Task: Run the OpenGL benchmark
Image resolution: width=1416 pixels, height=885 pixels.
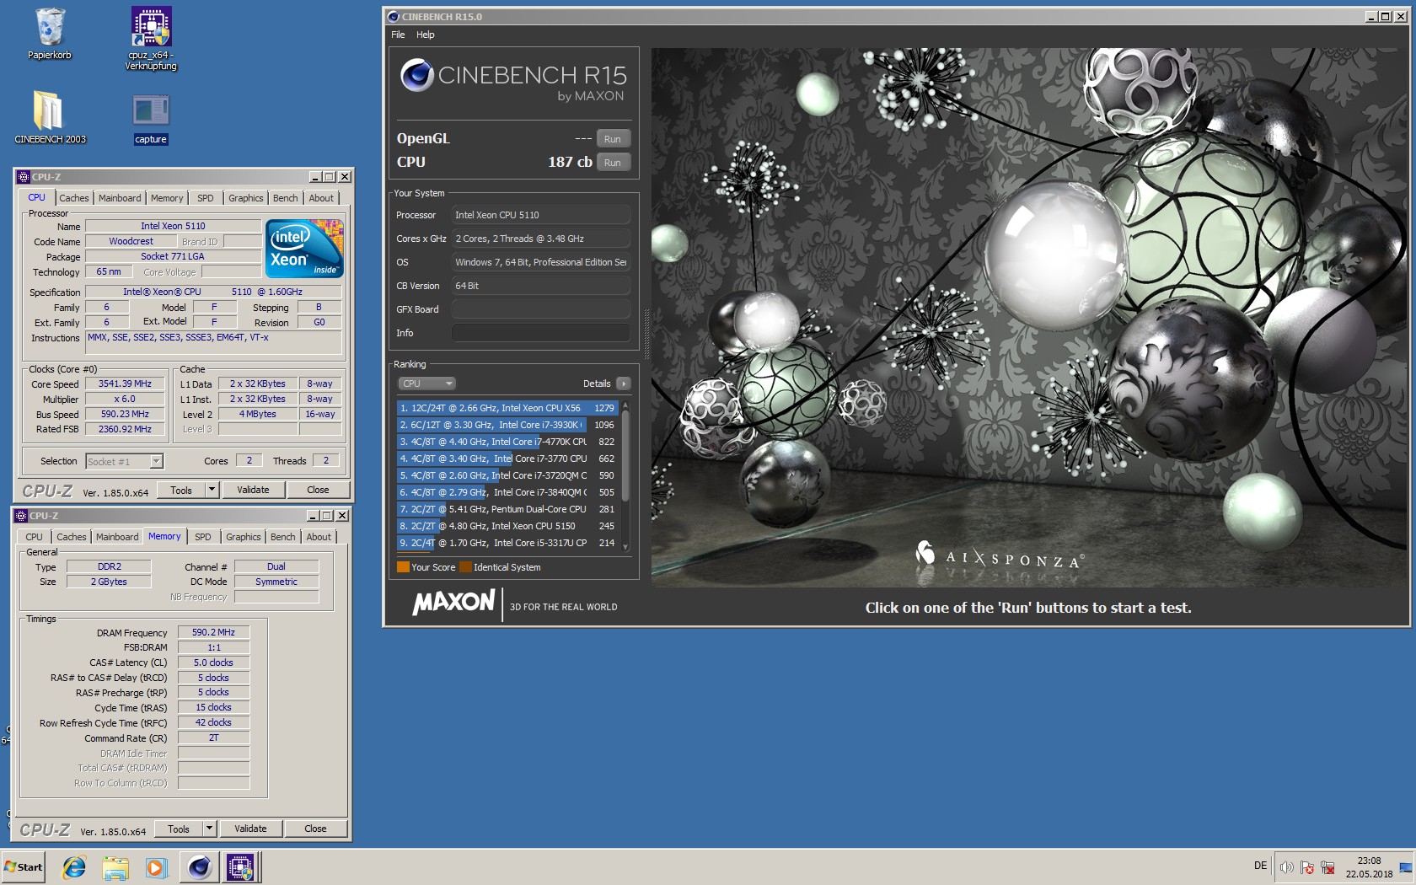Action: [x=613, y=139]
